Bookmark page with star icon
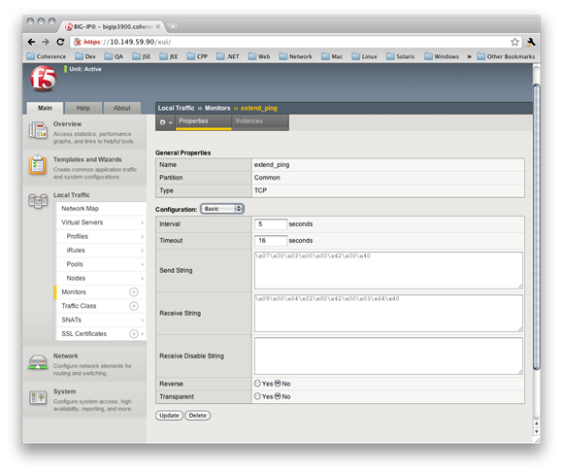The image size is (563, 474). click(x=514, y=42)
